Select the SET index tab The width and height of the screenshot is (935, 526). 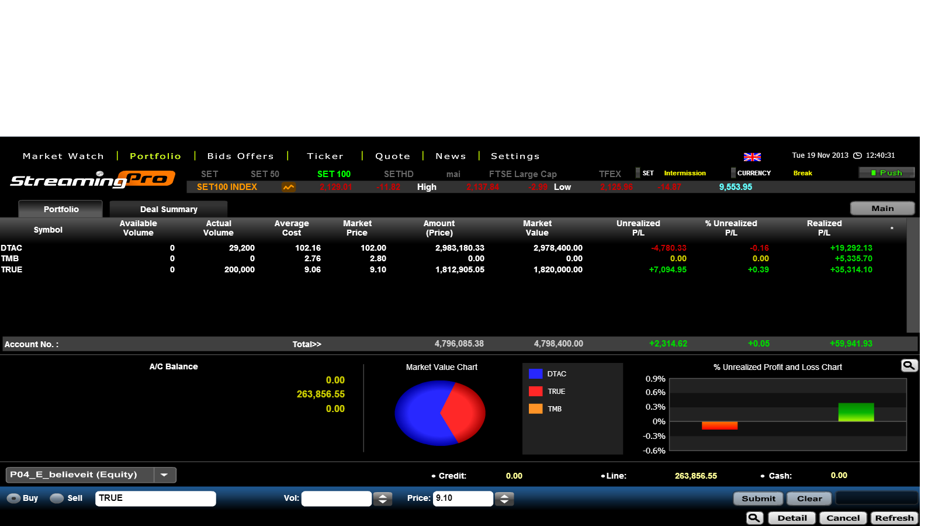(209, 174)
